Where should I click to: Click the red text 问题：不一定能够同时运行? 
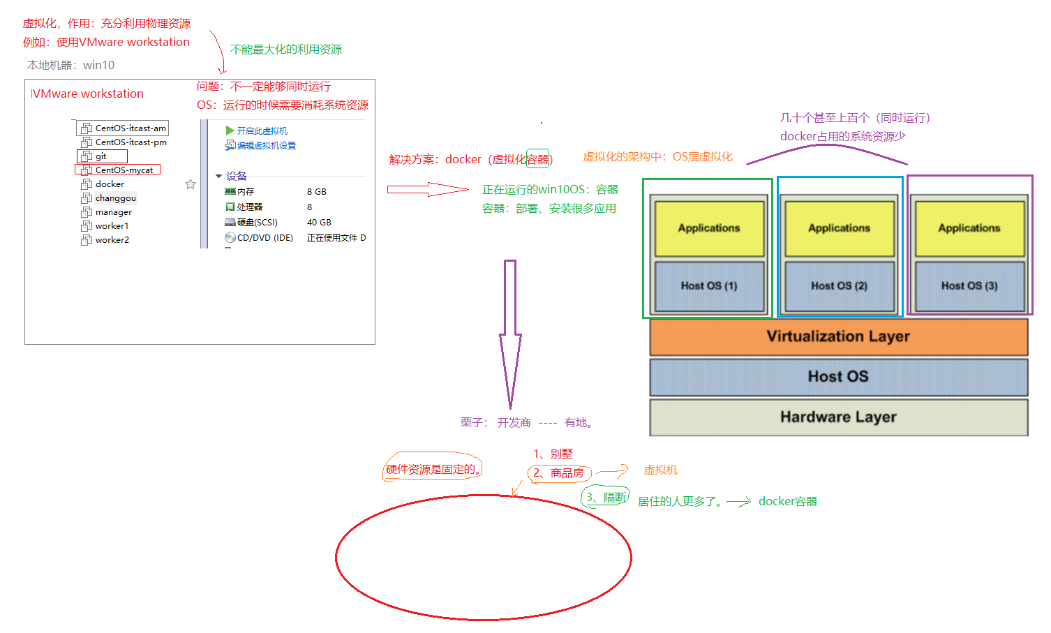point(264,87)
